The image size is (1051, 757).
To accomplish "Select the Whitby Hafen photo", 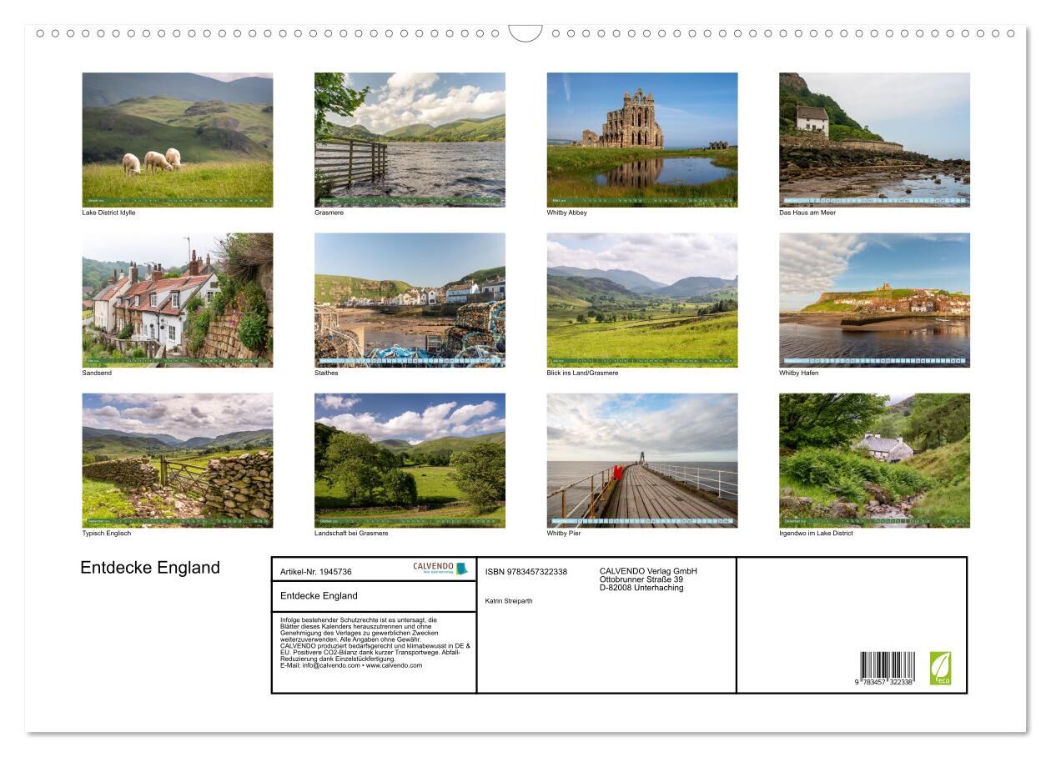I will pyautogui.click(x=874, y=300).
